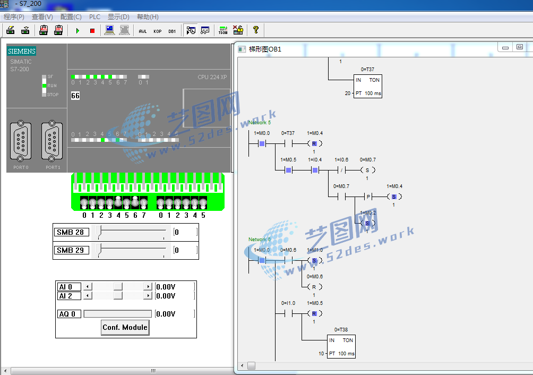Screen dimensions: 533x375
Task: Click the 1=I0.4 contact label
Action: (x=315, y=160)
